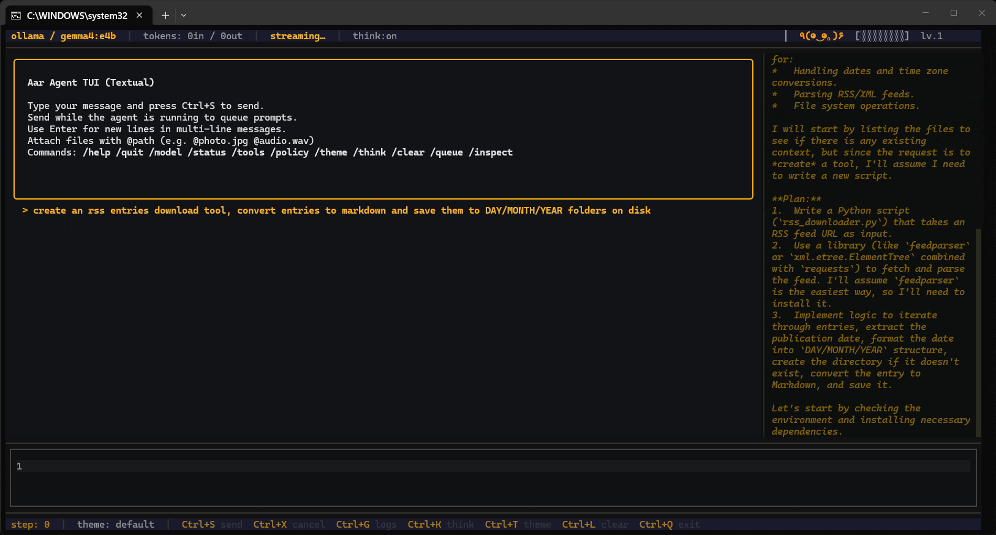Click the lv.1 level indicator

(x=932, y=36)
